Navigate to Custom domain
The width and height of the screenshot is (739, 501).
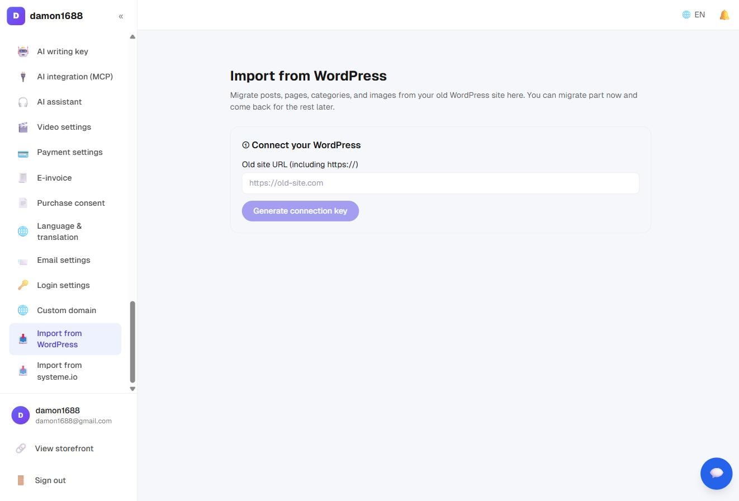65,310
